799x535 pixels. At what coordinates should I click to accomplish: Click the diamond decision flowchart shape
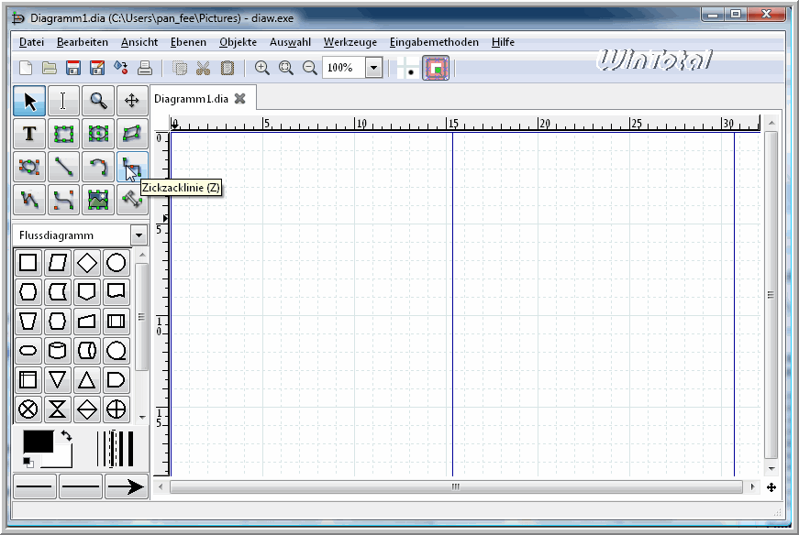87,263
